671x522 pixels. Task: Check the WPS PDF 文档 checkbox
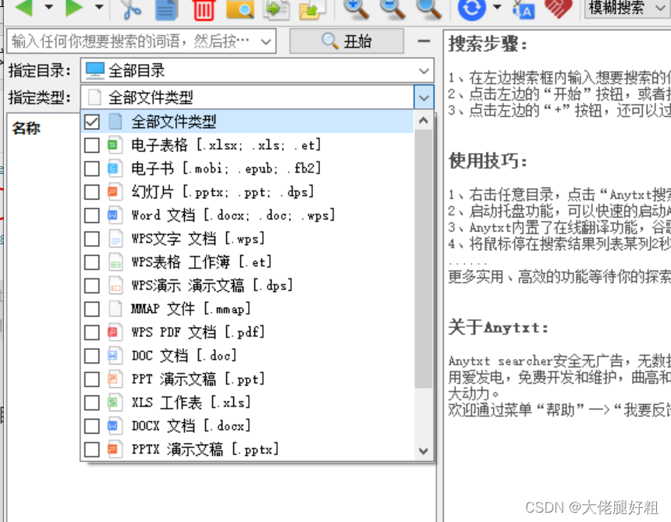(92, 332)
